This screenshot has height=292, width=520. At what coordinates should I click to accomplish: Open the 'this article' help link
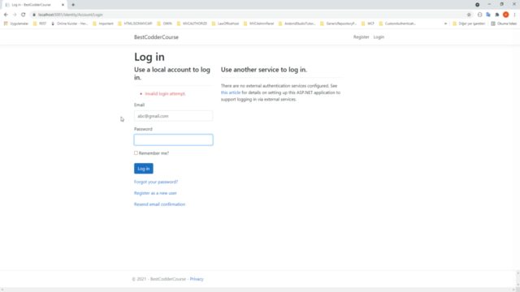coord(231,92)
